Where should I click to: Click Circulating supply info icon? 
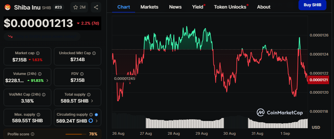(x=91, y=115)
